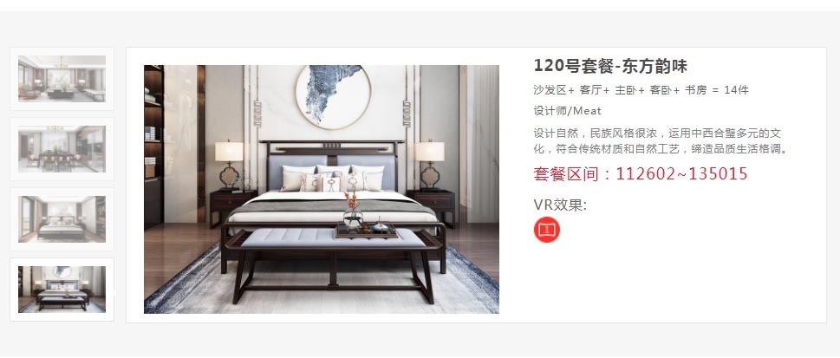
Task: Click the price range 112602~135015
Action: (681, 173)
